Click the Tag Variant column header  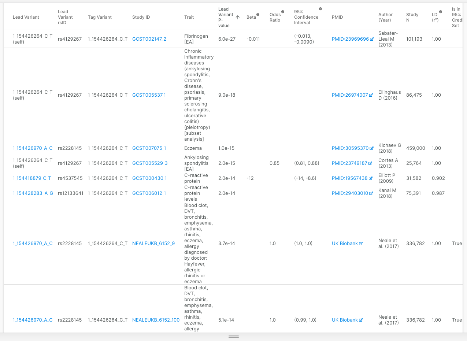point(100,17)
